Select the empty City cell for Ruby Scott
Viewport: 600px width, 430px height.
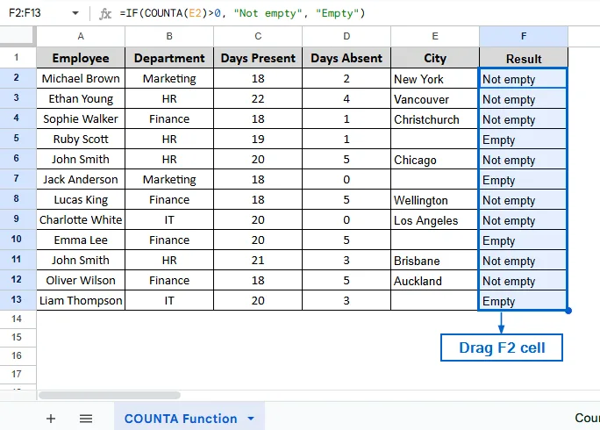[435, 139]
